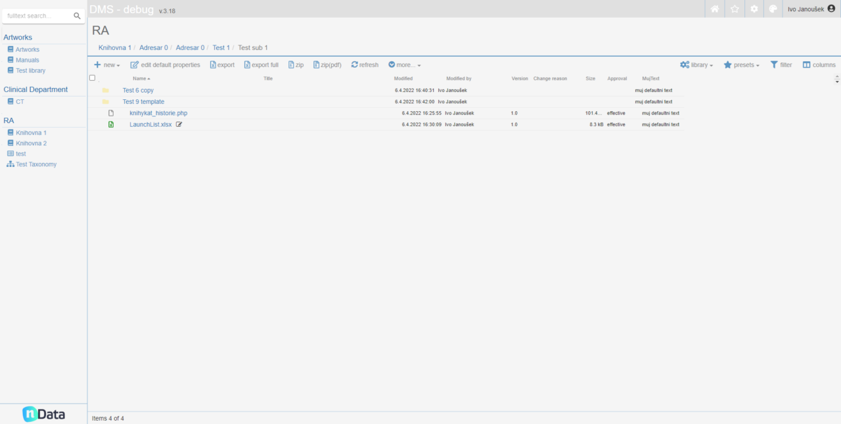Image resolution: width=841 pixels, height=424 pixels.
Task: Open favorites via the star icon
Action: point(735,9)
